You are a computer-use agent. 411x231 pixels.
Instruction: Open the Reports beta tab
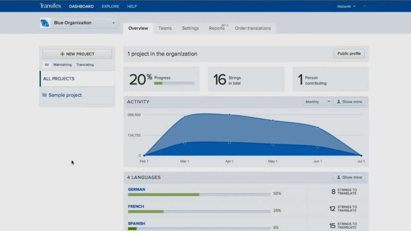pos(217,28)
